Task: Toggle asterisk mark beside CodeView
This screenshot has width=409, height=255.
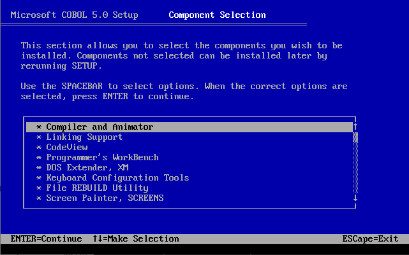Action: click(39, 148)
